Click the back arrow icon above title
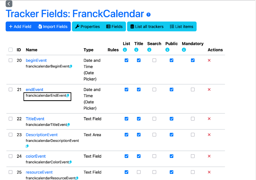Viewport: 256px width, 180px height. (x=9, y=4)
